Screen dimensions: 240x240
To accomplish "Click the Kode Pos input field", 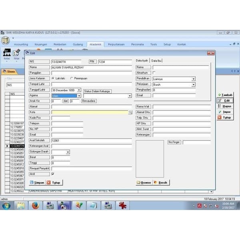I will [61, 118].
